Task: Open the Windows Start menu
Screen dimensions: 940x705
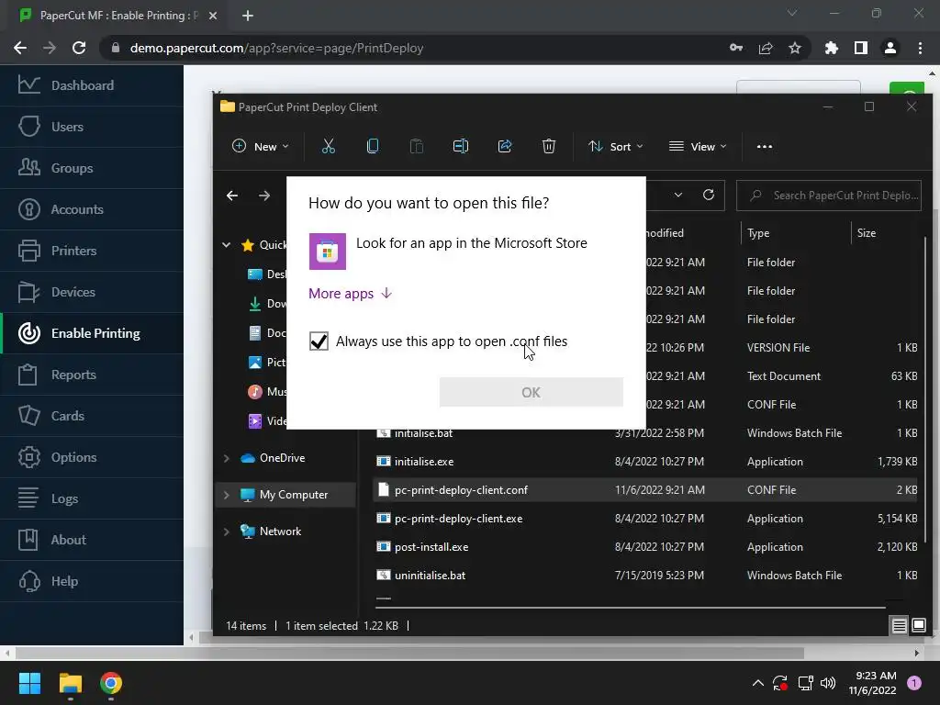Action: [x=29, y=683]
